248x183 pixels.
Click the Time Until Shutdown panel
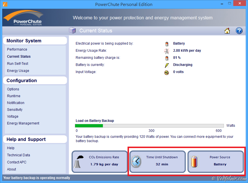coord(158,162)
